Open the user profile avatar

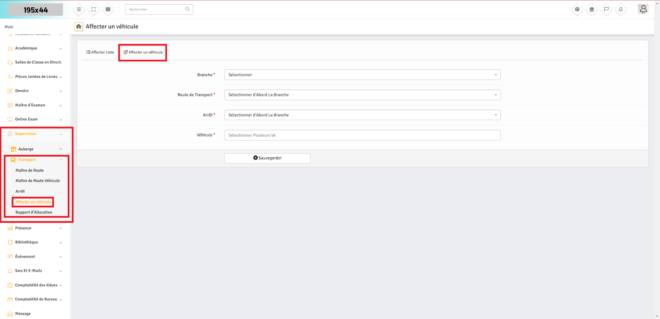643,9
